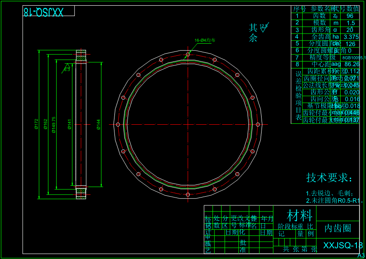This screenshot has width=366, height=259.
Task: Select the 16-Ø4 hole callout text
Action: [205, 40]
